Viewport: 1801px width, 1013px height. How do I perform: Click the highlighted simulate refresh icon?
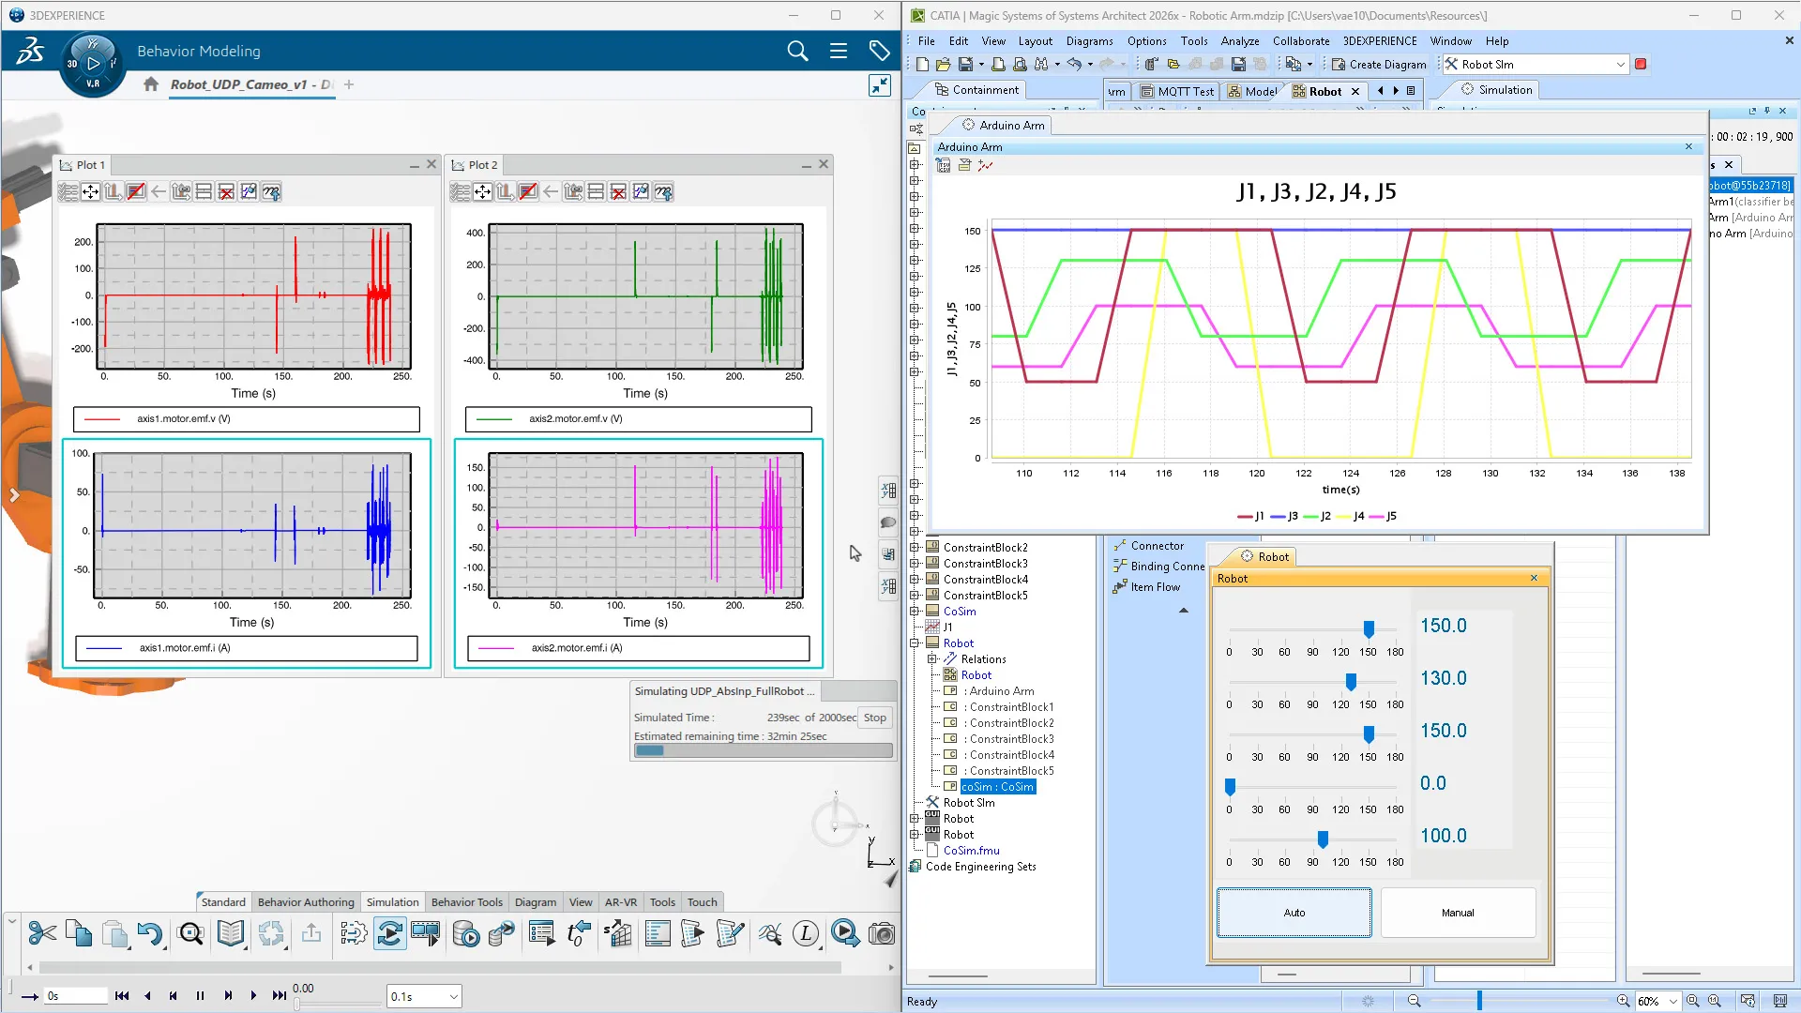pos(389,933)
